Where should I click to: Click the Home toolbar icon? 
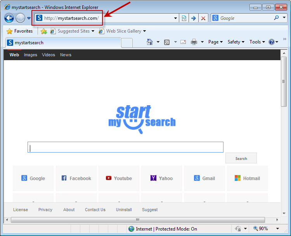point(150,42)
